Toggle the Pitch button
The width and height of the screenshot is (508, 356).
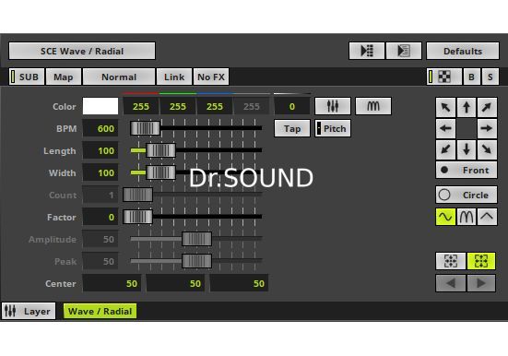pyautogui.click(x=333, y=129)
